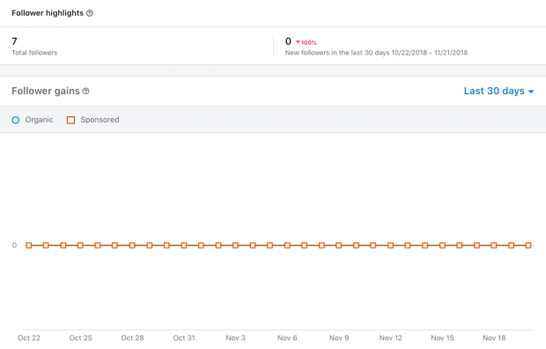Click the 0 y-axis label

coord(14,246)
